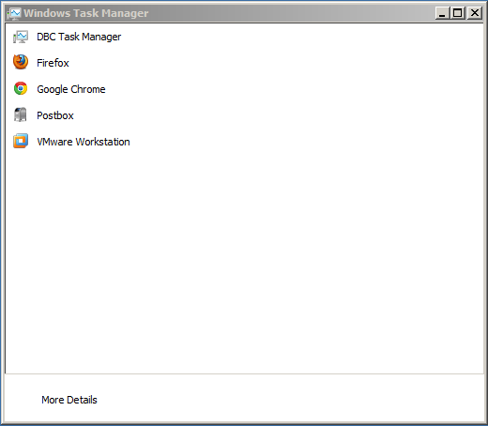Select the DBC Task Manager entry text
Viewport: 488px width, 426px height.
(x=79, y=37)
